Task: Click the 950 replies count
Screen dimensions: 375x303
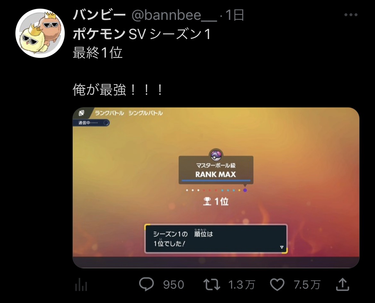Action: tap(174, 285)
